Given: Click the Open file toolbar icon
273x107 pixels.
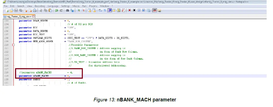Looking at the screenshot, I should coord(11,10).
